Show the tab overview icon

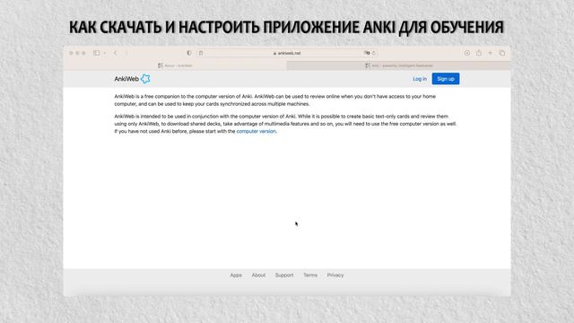tap(502, 53)
